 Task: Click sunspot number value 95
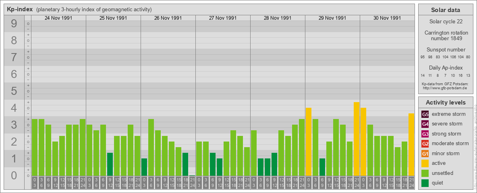423,57
